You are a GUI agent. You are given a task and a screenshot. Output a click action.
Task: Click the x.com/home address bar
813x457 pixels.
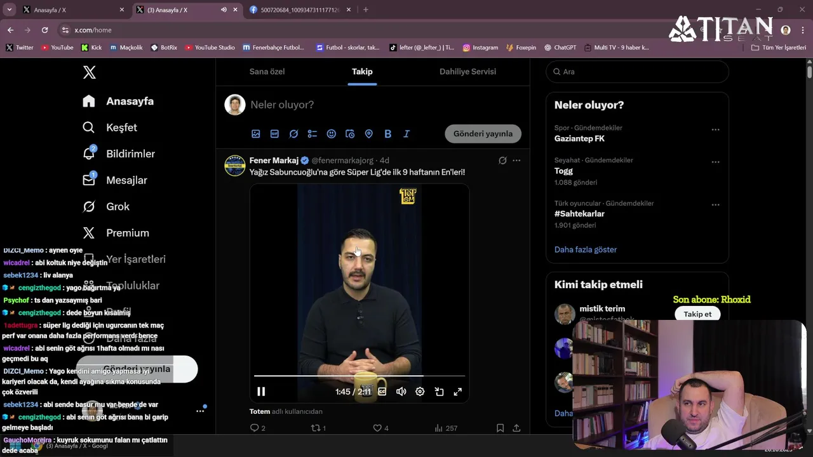pyautogui.click(x=93, y=30)
